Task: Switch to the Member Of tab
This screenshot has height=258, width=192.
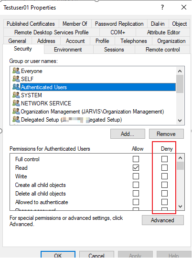Action: coord(75,24)
